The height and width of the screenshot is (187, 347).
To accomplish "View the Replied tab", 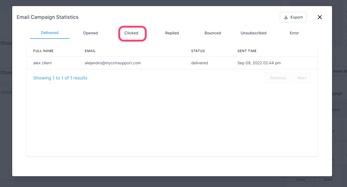I will point(172,33).
